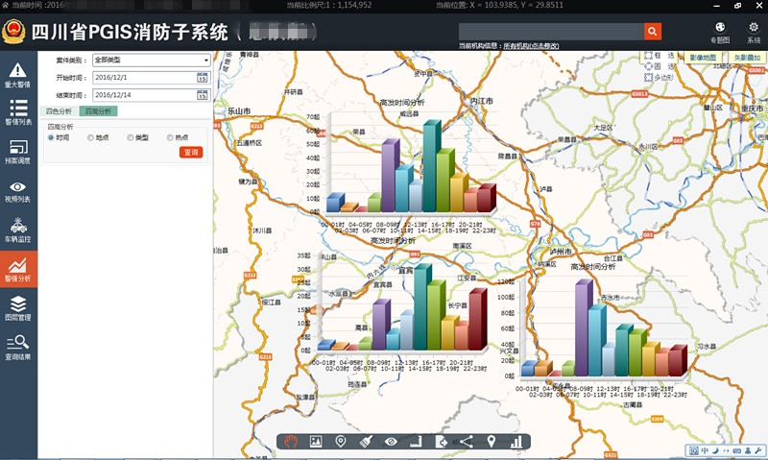Image resolution: width=768 pixels, height=460 pixels.
Task: Open the 结束时间 calendar picker
Action: (x=203, y=94)
